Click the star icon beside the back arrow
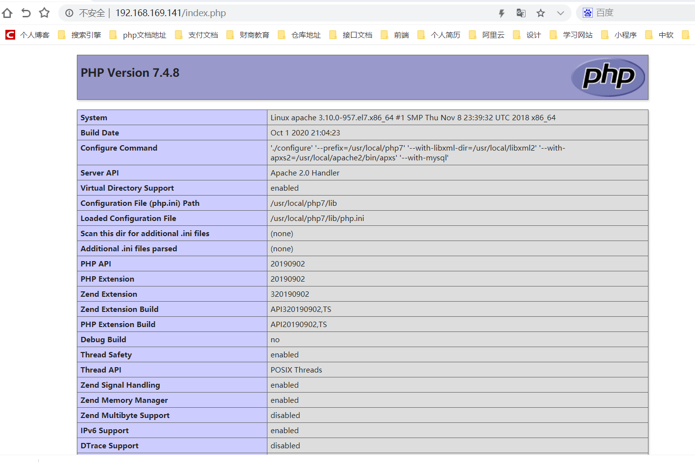Viewport: 695px width, 462px height. coord(44,13)
